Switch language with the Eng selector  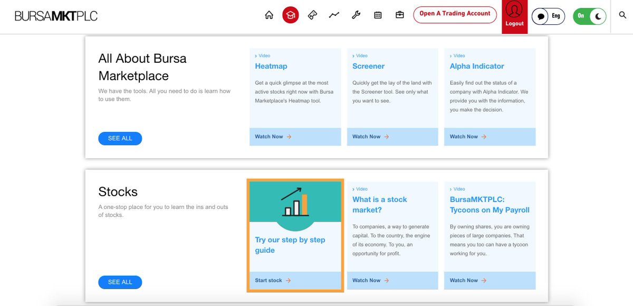tap(549, 16)
